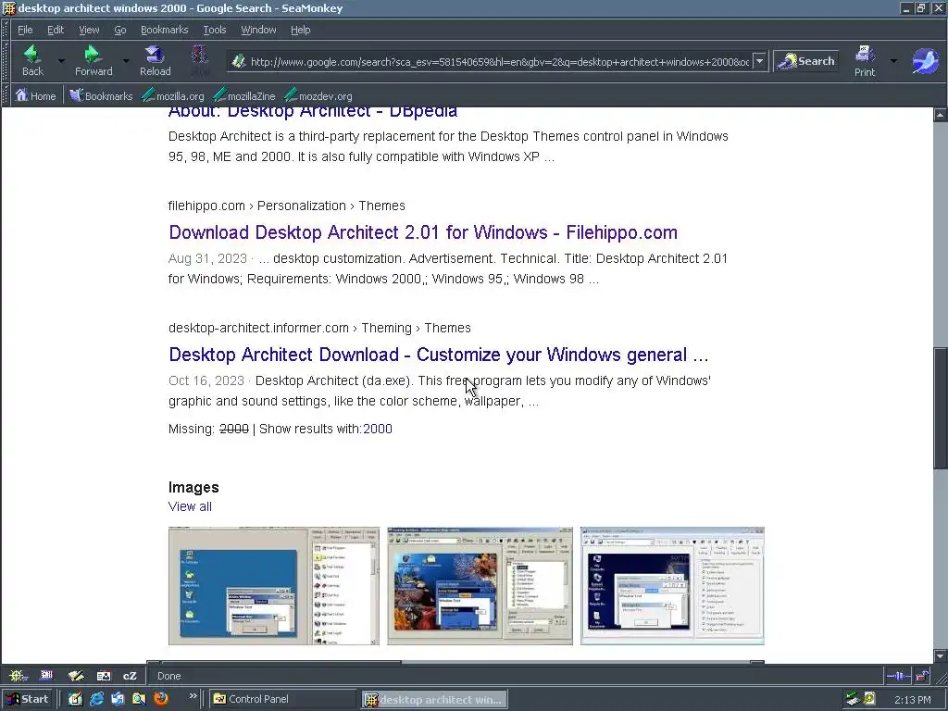Click the site identity icon in URL bar
The image size is (948, 711).
pyautogui.click(x=239, y=61)
